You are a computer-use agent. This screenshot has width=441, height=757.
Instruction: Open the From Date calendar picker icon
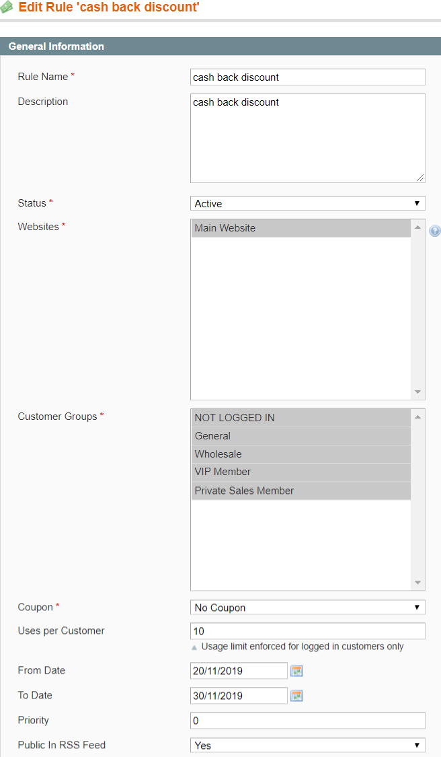pos(296,670)
